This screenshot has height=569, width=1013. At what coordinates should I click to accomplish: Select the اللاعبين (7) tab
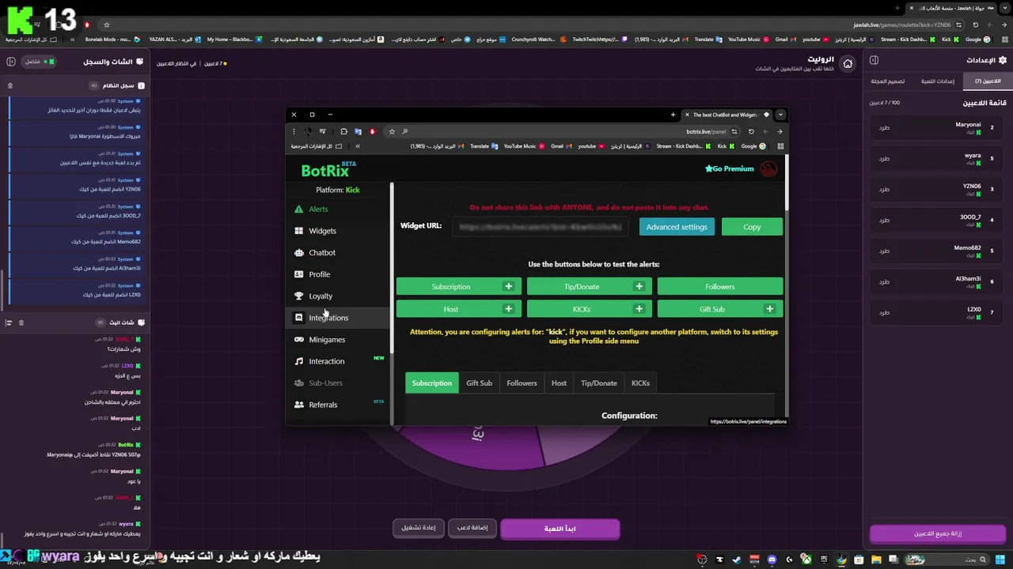[988, 81]
